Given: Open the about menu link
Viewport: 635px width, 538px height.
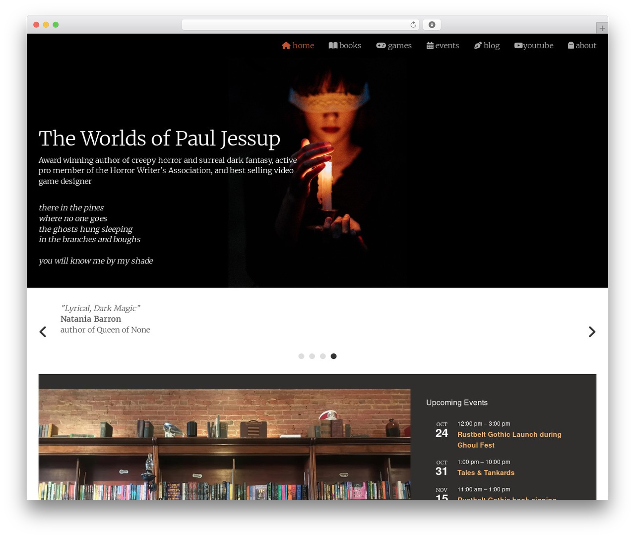Looking at the screenshot, I should [582, 46].
